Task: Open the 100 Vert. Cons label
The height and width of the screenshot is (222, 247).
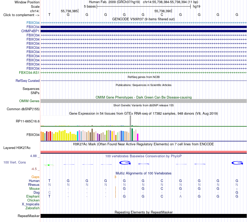Action: pyautogui.click(x=15, y=162)
